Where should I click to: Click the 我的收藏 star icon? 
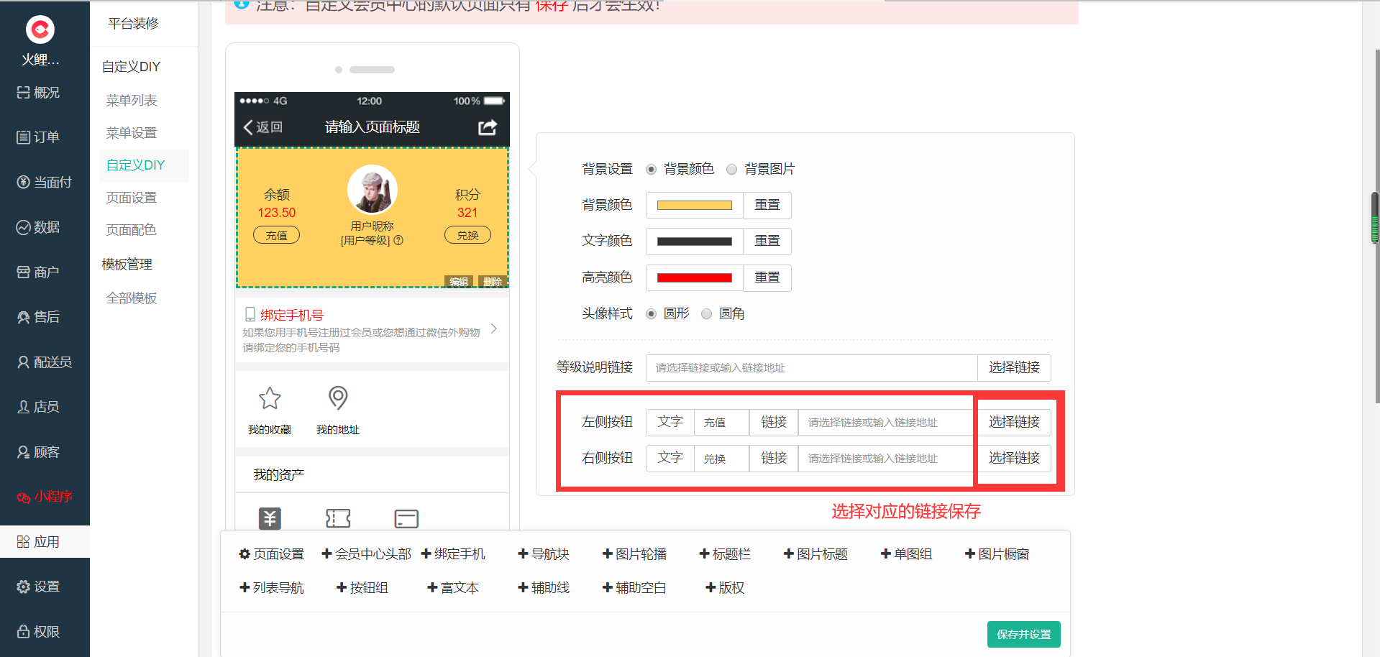pyautogui.click(x=270, y=398)
